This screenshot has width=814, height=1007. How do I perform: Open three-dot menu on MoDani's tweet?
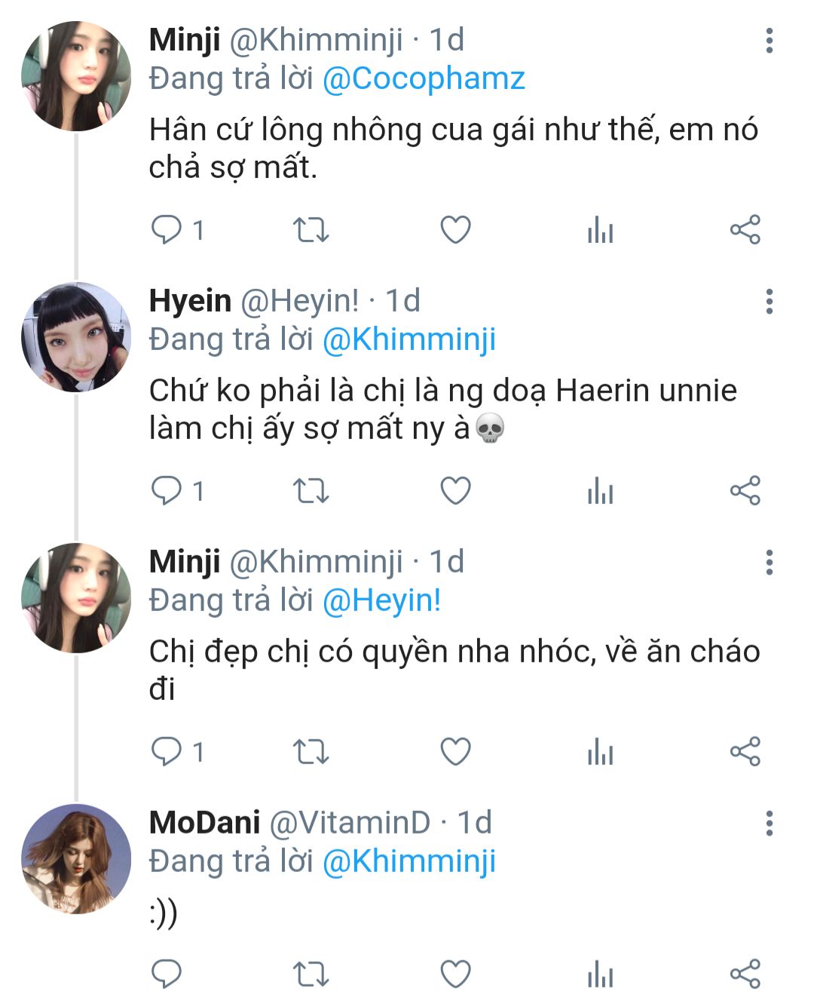769,824
